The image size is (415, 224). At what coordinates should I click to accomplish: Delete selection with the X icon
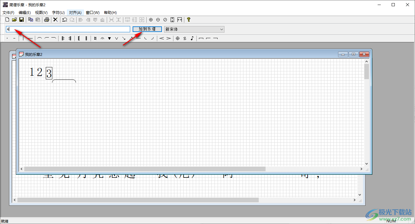(x=55, y=20)
